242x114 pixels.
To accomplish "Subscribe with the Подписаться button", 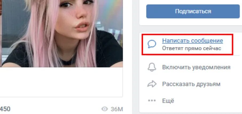I will tap(193, 11).
